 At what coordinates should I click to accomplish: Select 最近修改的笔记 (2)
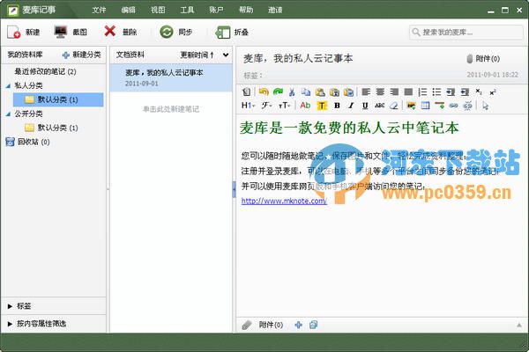click(x=45, y=71)
